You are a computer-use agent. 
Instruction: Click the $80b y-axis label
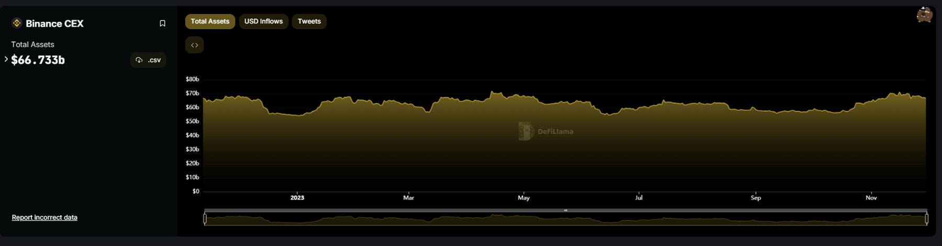click(192, 79)
